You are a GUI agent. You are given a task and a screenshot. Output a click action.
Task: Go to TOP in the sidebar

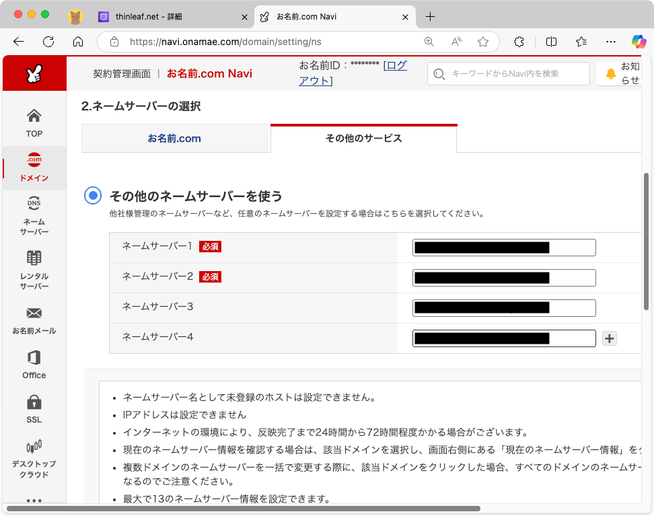34,122
